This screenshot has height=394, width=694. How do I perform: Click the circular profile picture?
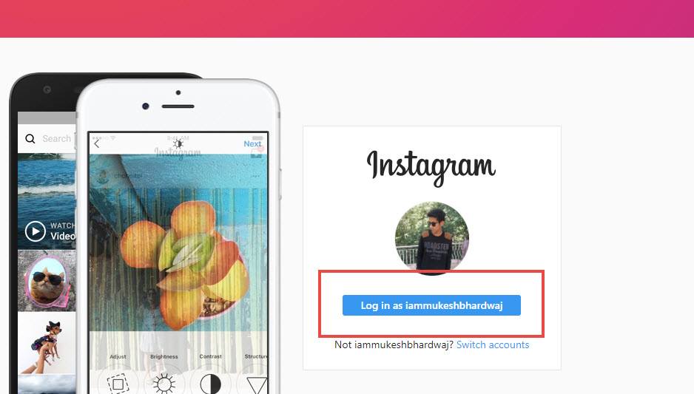(x=432, y=238)
